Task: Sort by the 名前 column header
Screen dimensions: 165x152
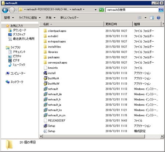Action: click(71, 24)
